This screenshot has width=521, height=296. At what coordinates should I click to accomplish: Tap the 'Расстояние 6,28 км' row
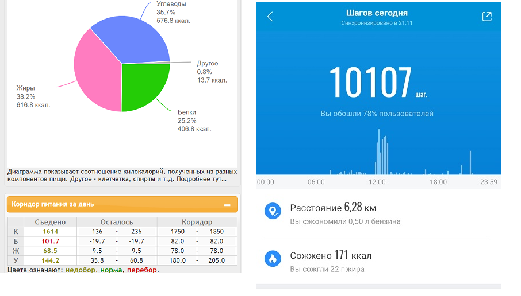(x=377, y=213)
